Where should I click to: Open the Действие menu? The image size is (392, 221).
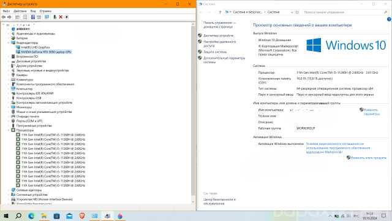point(20,11)
